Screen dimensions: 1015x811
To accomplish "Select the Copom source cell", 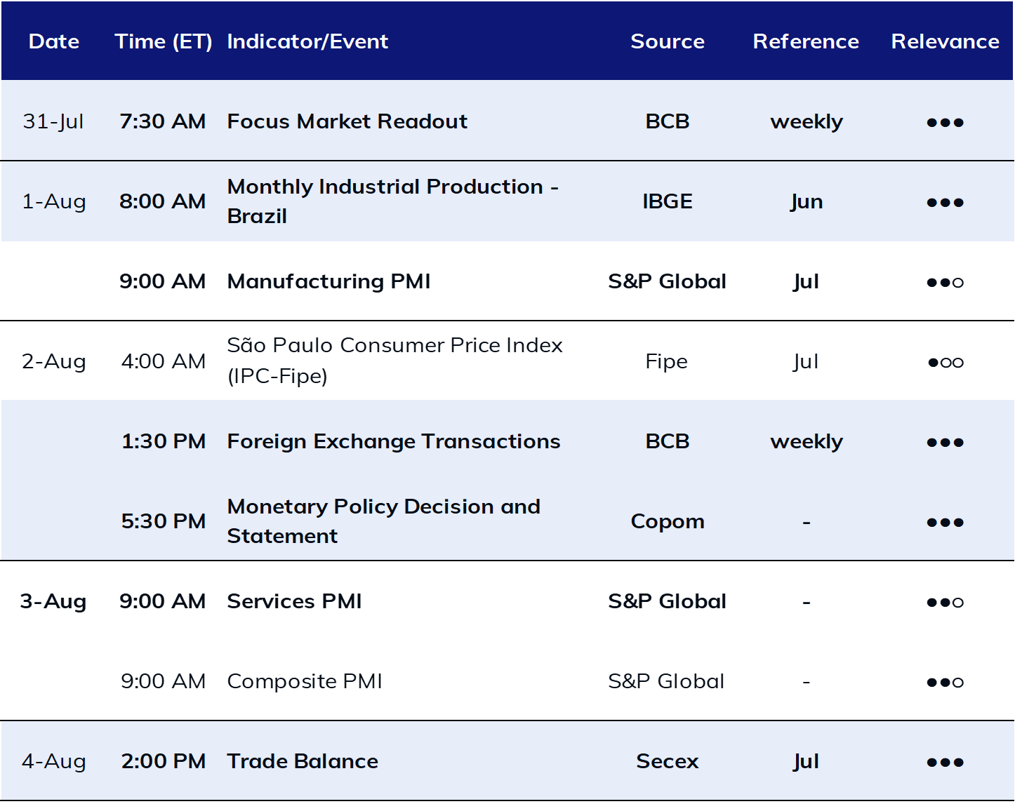I will (x=668, y=521).
